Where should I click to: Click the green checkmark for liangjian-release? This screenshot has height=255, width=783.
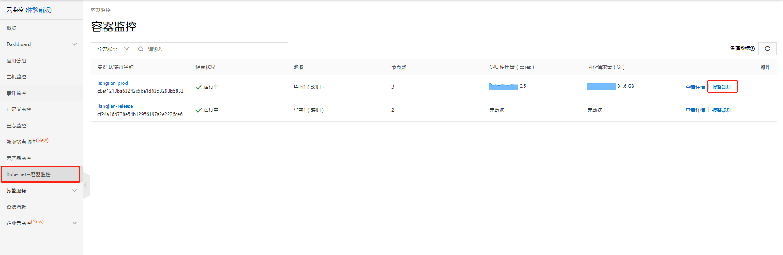click(x=199, y=110)
